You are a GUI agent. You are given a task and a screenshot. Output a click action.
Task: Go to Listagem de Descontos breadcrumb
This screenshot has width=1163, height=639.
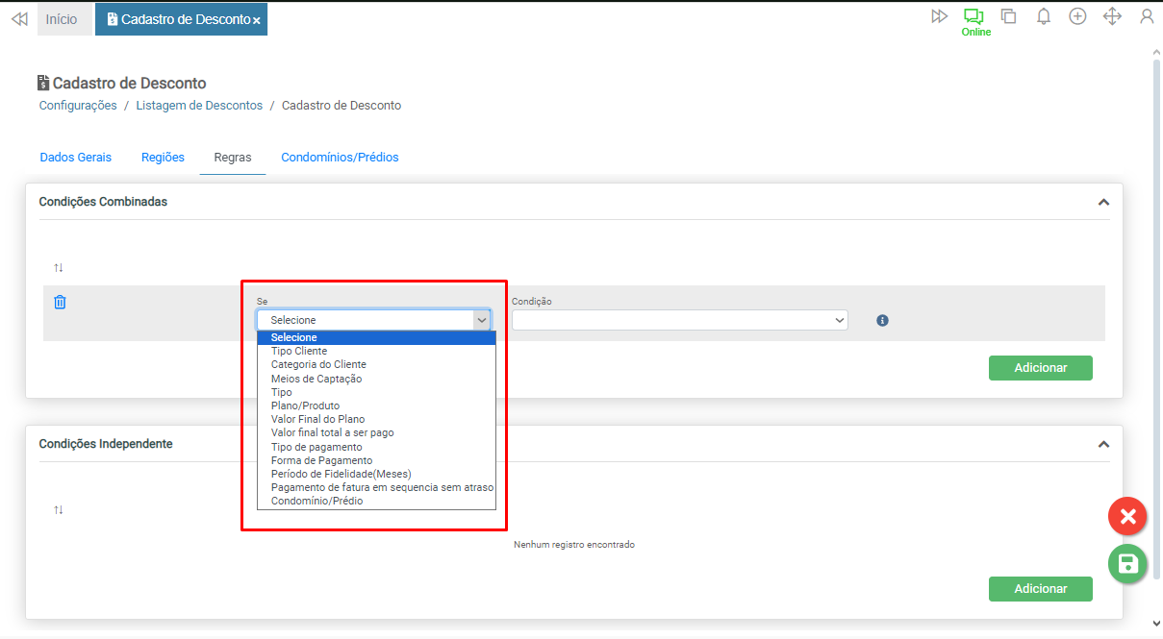[199, 106]
